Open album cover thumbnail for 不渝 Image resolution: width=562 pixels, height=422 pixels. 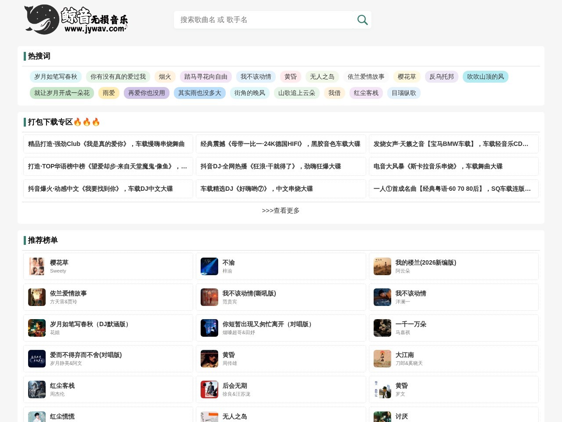(x=209, y=266)
